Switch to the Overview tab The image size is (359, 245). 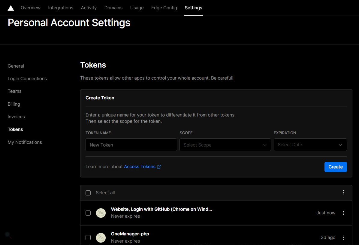point(31,8)
